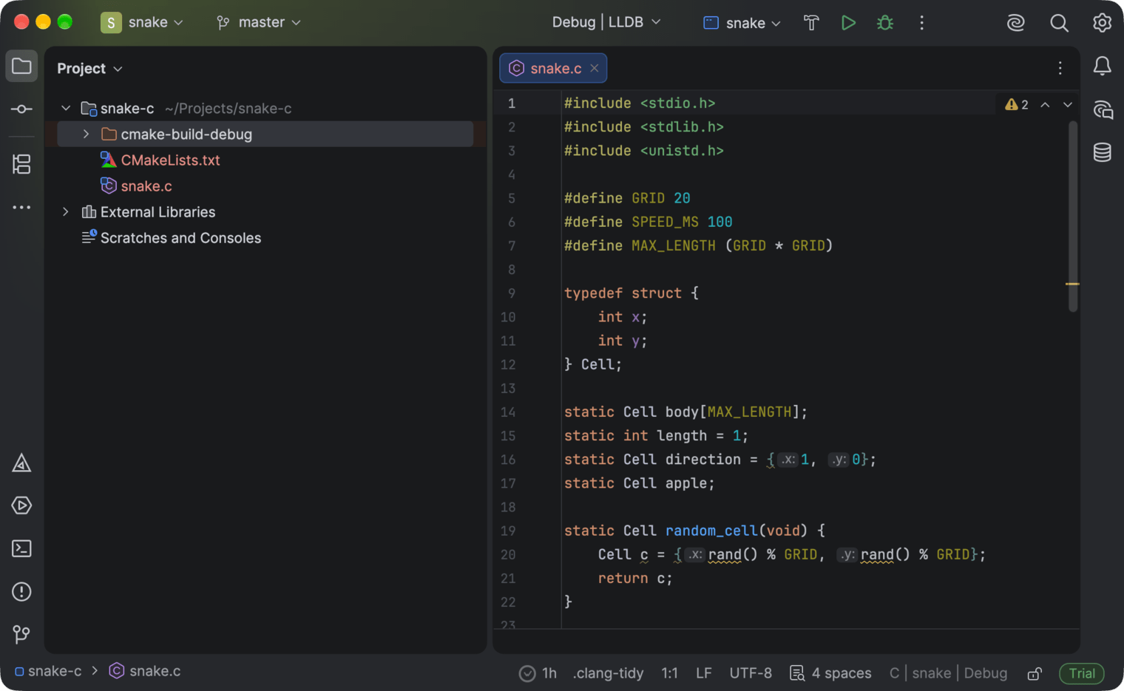Open the snake run configuration dropdown
The width and height of the screenshot is (1124, 691).
(742, 23)
